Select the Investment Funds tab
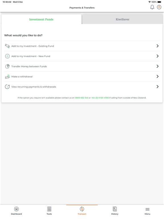The image size is (164, 219). 41,19
